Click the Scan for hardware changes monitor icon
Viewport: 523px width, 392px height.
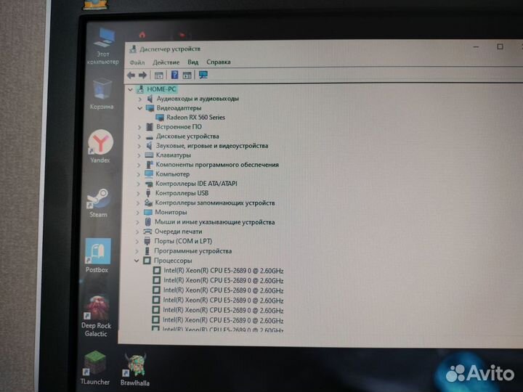point(203,75)
